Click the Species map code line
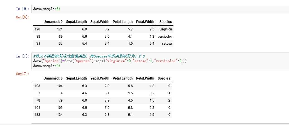Viewport: 289px width, 125px height. (110, 61)
